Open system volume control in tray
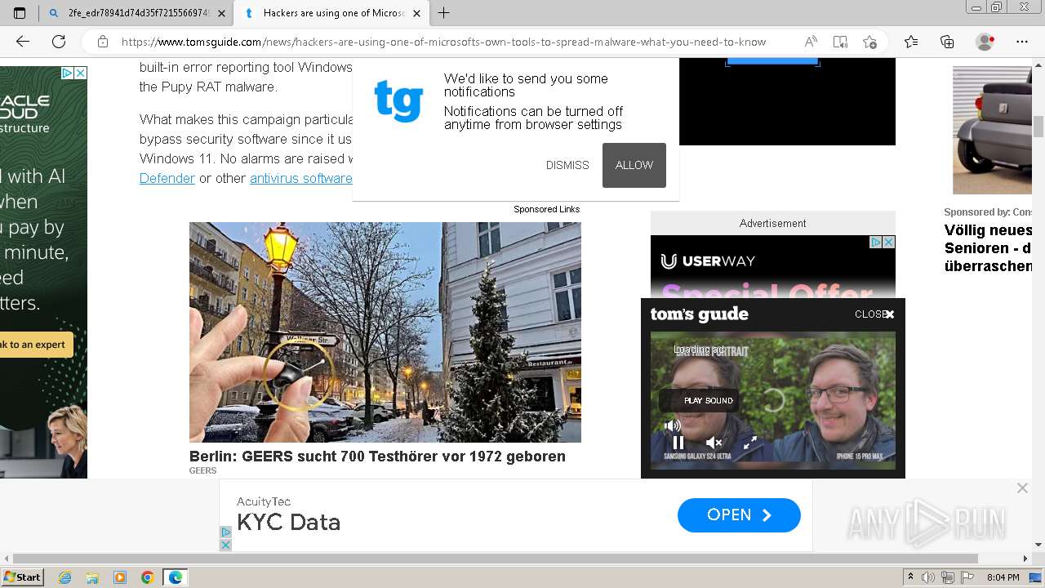The image size is (1045, 588). coord(929,577)
